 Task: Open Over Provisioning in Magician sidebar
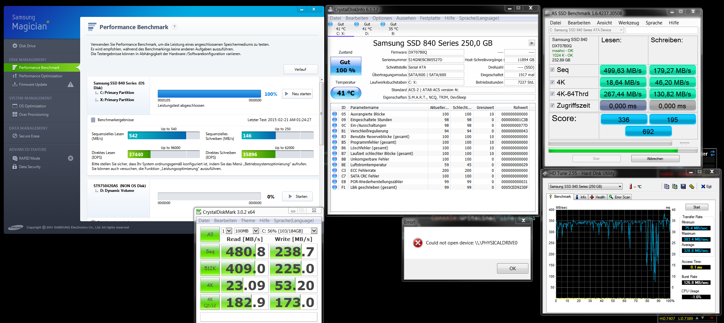point(30,115)
